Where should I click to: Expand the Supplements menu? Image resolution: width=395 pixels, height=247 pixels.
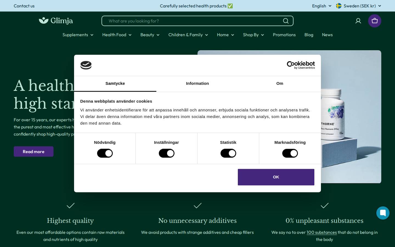pyautogui.click(x=78, y=35)
